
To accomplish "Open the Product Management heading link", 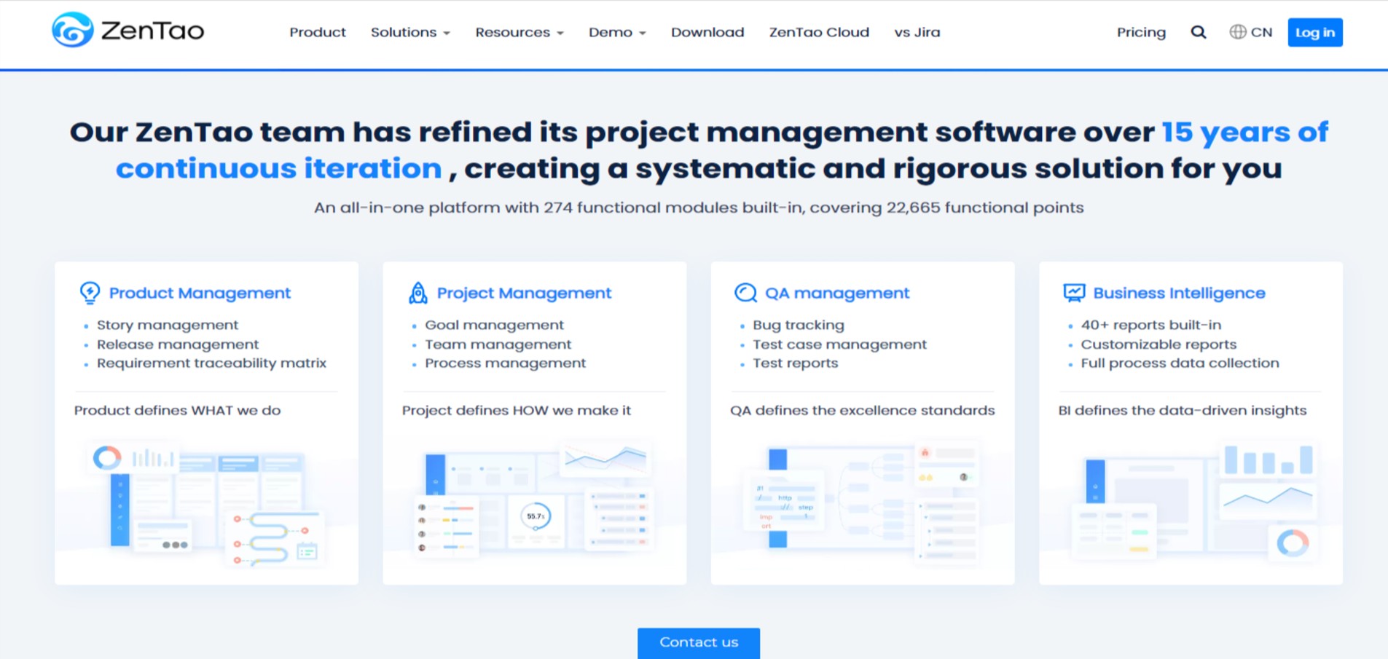I will [200, 293].
